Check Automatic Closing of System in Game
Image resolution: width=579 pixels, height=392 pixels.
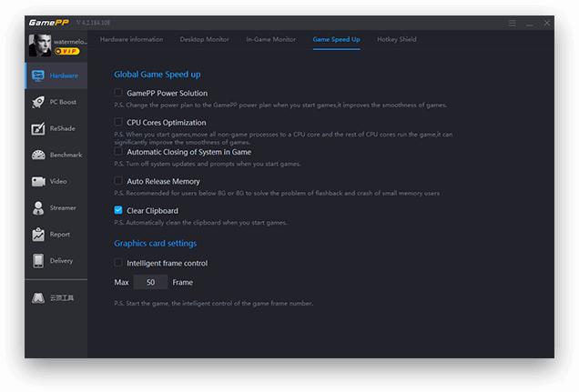coord(118,151)
